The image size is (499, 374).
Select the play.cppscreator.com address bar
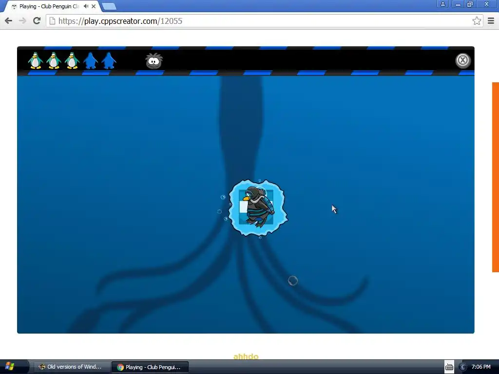point(265,21)
